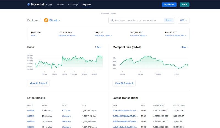The height and width of the screenshot is (128, 220).
Task: Select the 9 minutes mined cell
Action: pyautogui.click(x=46, y=110)
